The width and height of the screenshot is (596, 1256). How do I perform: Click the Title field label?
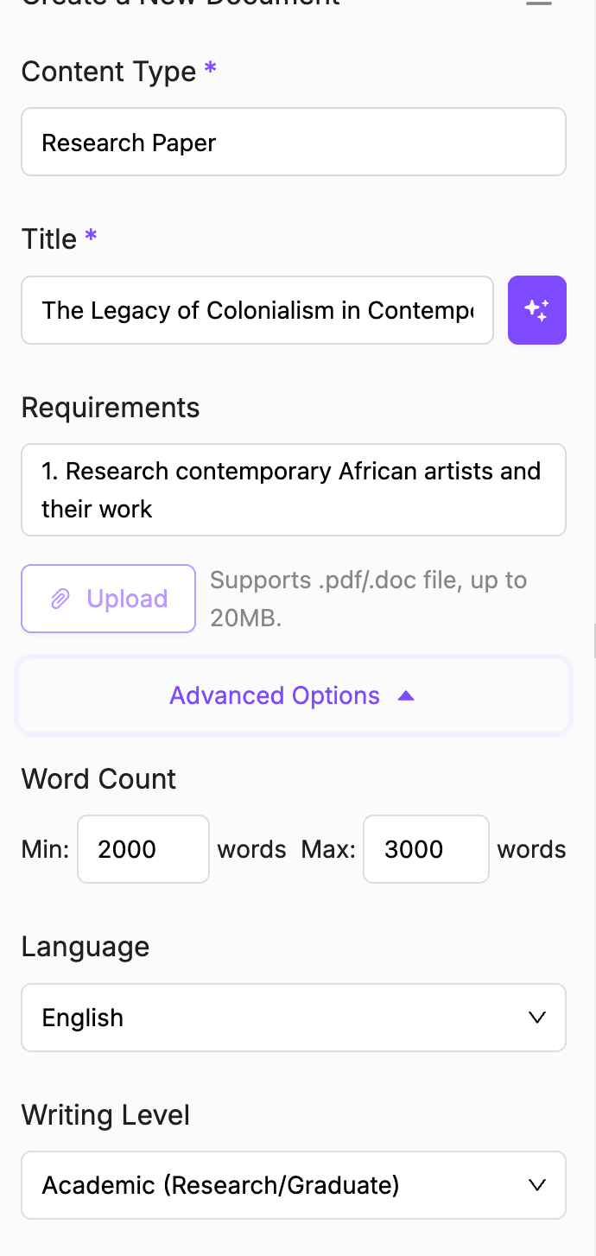point(49,239)
